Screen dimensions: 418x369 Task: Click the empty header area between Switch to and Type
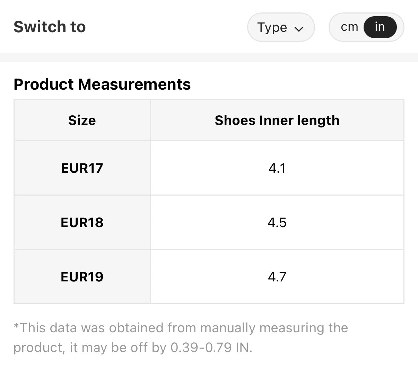coord(166,27)
